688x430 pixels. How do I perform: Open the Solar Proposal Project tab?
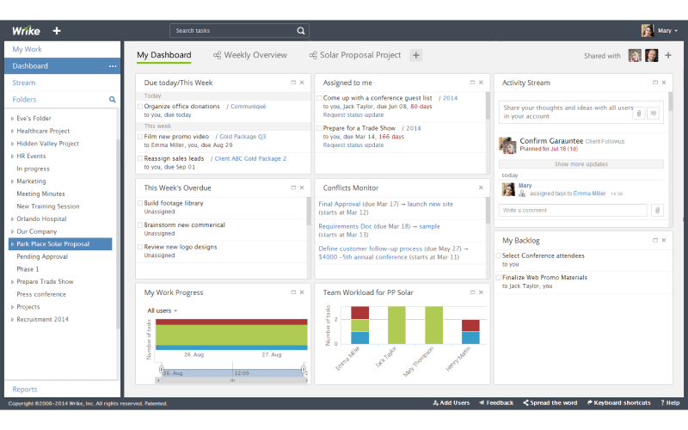[355, 55]
